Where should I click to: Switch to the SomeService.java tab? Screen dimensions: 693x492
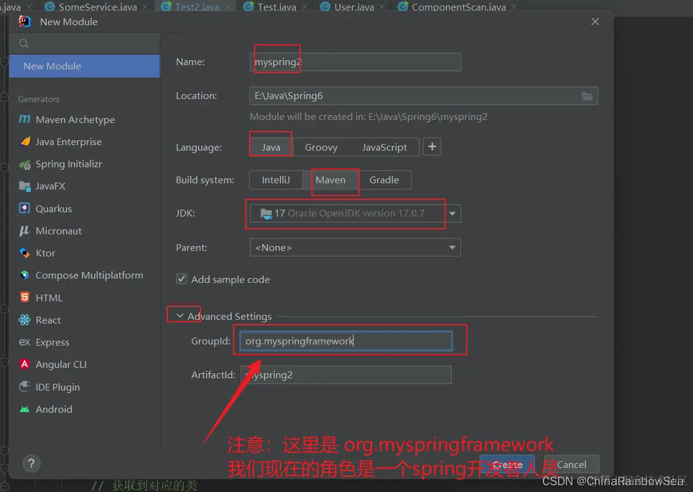click(98, 7)
